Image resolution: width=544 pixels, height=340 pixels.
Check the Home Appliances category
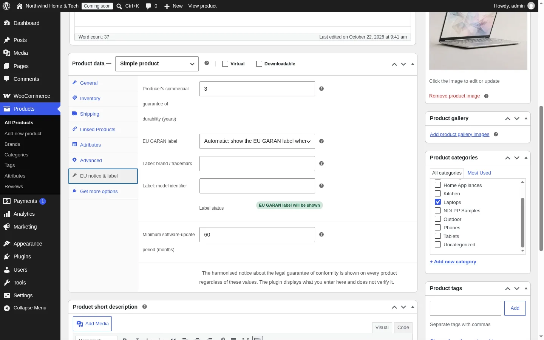tap(438, 185)
